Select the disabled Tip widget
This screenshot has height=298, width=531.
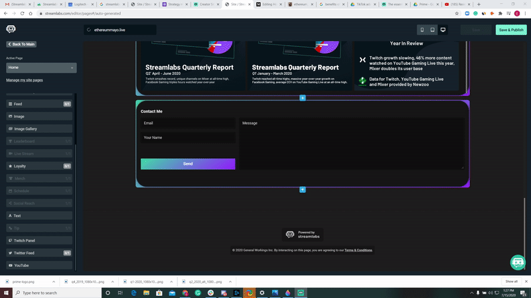[39, 228]
